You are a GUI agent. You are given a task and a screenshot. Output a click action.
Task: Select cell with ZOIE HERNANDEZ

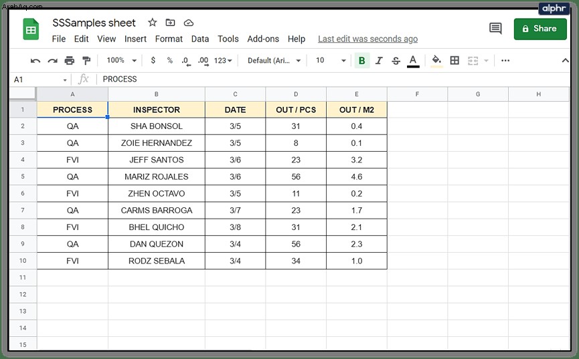(x=157, y=143)
